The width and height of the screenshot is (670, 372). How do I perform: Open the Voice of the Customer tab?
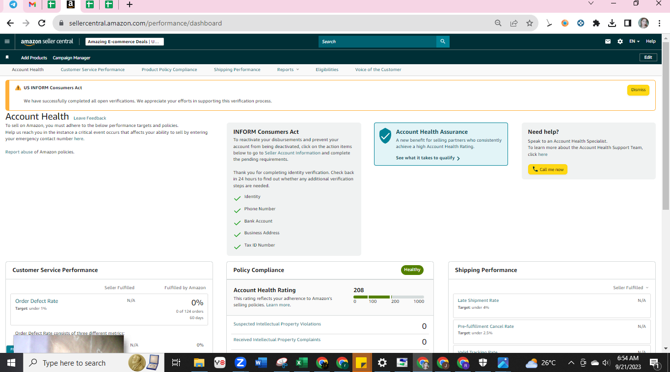(378, 70)
